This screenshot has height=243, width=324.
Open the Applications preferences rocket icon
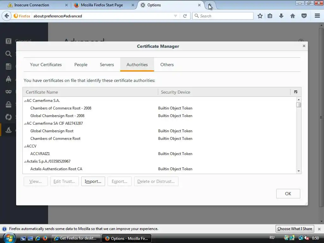coord(9,79)
